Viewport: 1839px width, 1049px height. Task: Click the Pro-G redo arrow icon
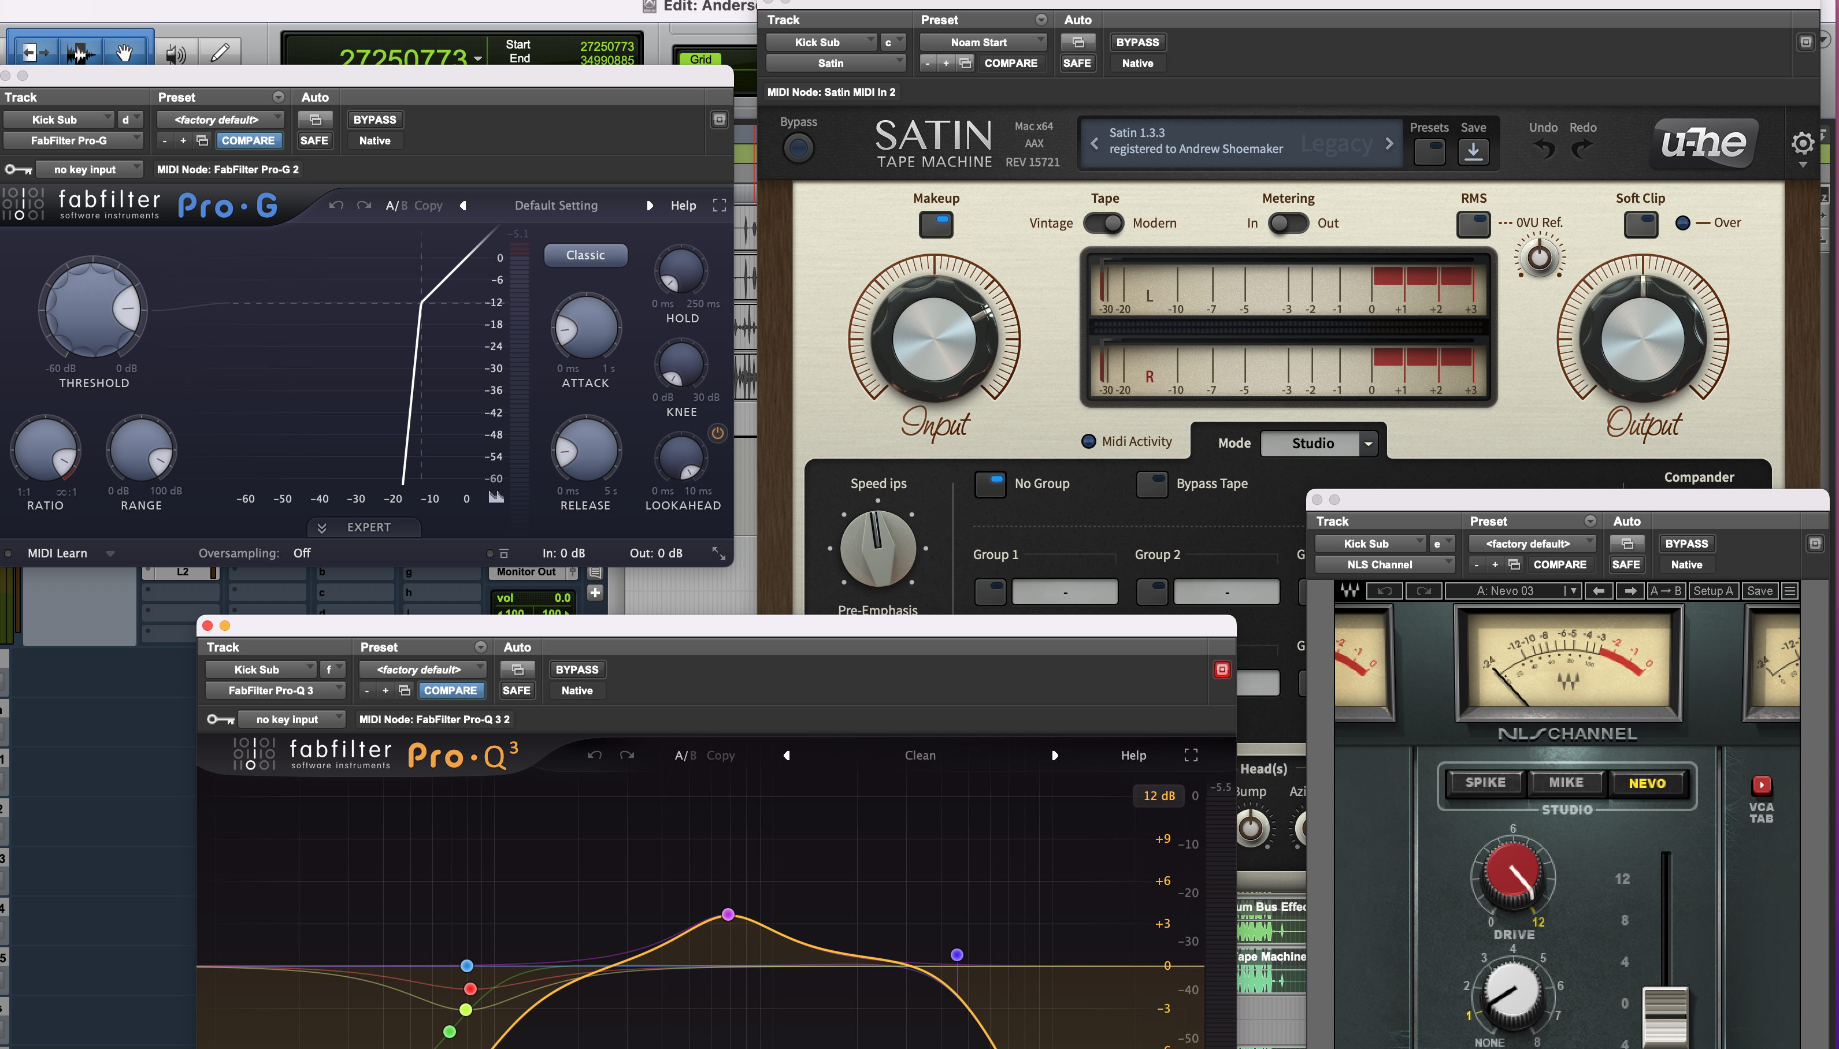[x=364, y=205]
